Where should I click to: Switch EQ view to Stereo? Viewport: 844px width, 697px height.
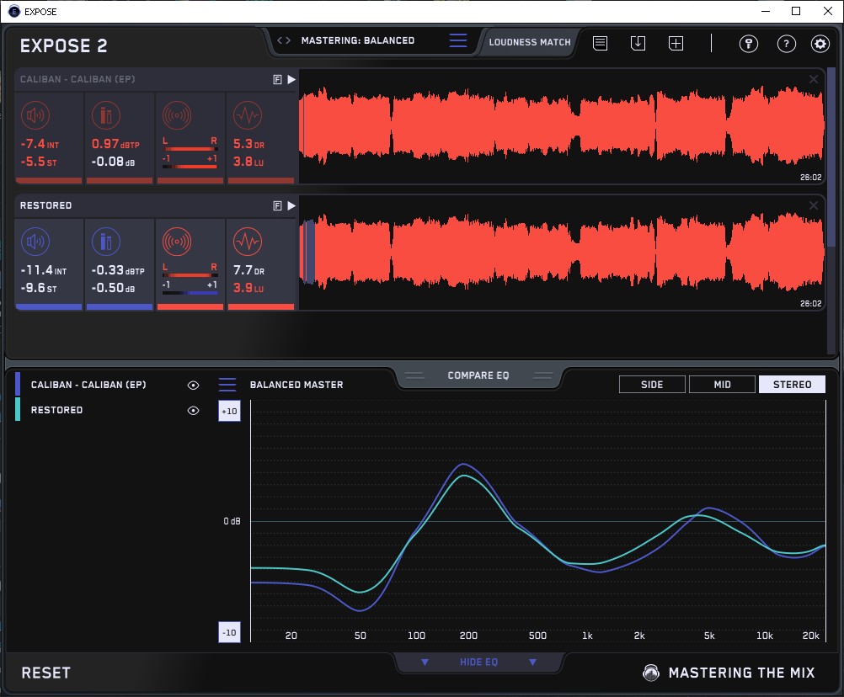click(792, 385)
